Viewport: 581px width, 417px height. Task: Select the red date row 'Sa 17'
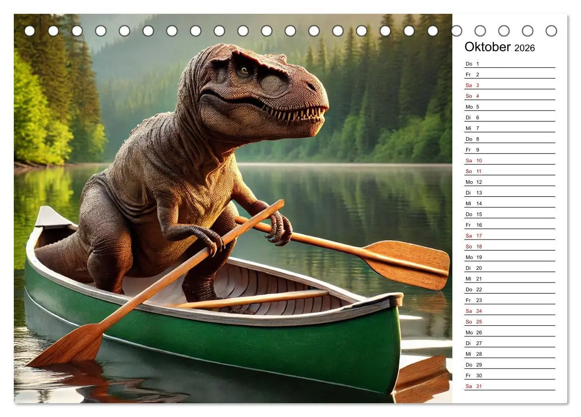coord(510,235)
